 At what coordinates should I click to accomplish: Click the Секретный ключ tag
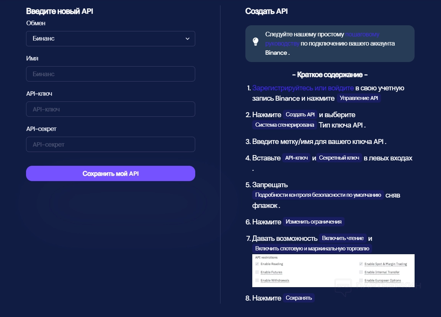click(x=339, y=158)
